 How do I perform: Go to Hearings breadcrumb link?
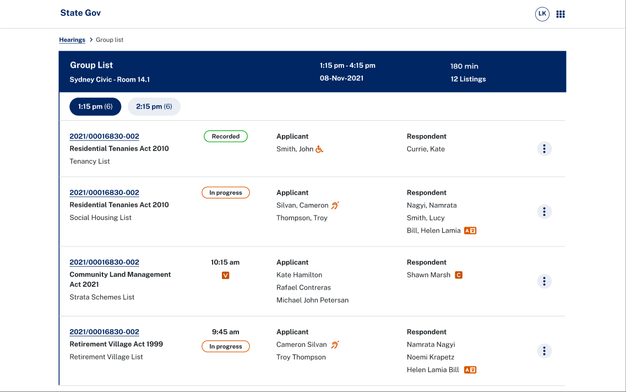pyautogui.click(x=72, y=40)
